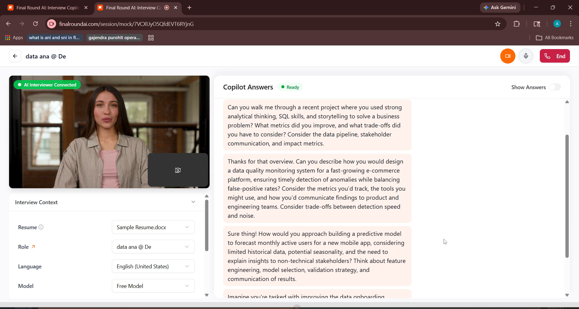The height and width of the screenshot is (309, 579).
Task: Open the tab search media icon
Action: pos(537,24)
